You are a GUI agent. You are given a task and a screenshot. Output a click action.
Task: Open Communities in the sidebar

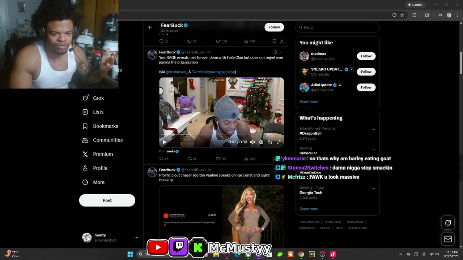coord(103,140)
